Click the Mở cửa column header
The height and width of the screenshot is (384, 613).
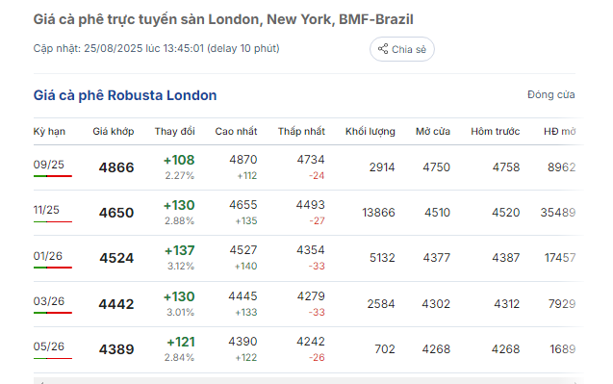tap(433, 132)
